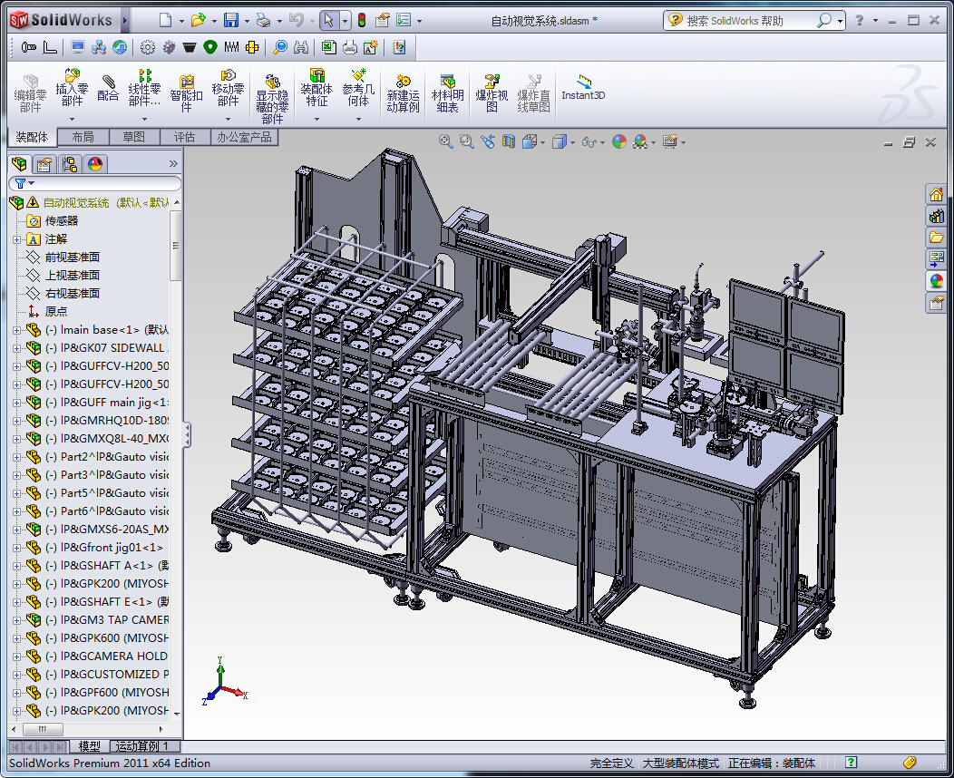Screen dimensions: 954x778
Task: Click the Zoom to Fit magnifier icon
Action: [x=446, y=141]
